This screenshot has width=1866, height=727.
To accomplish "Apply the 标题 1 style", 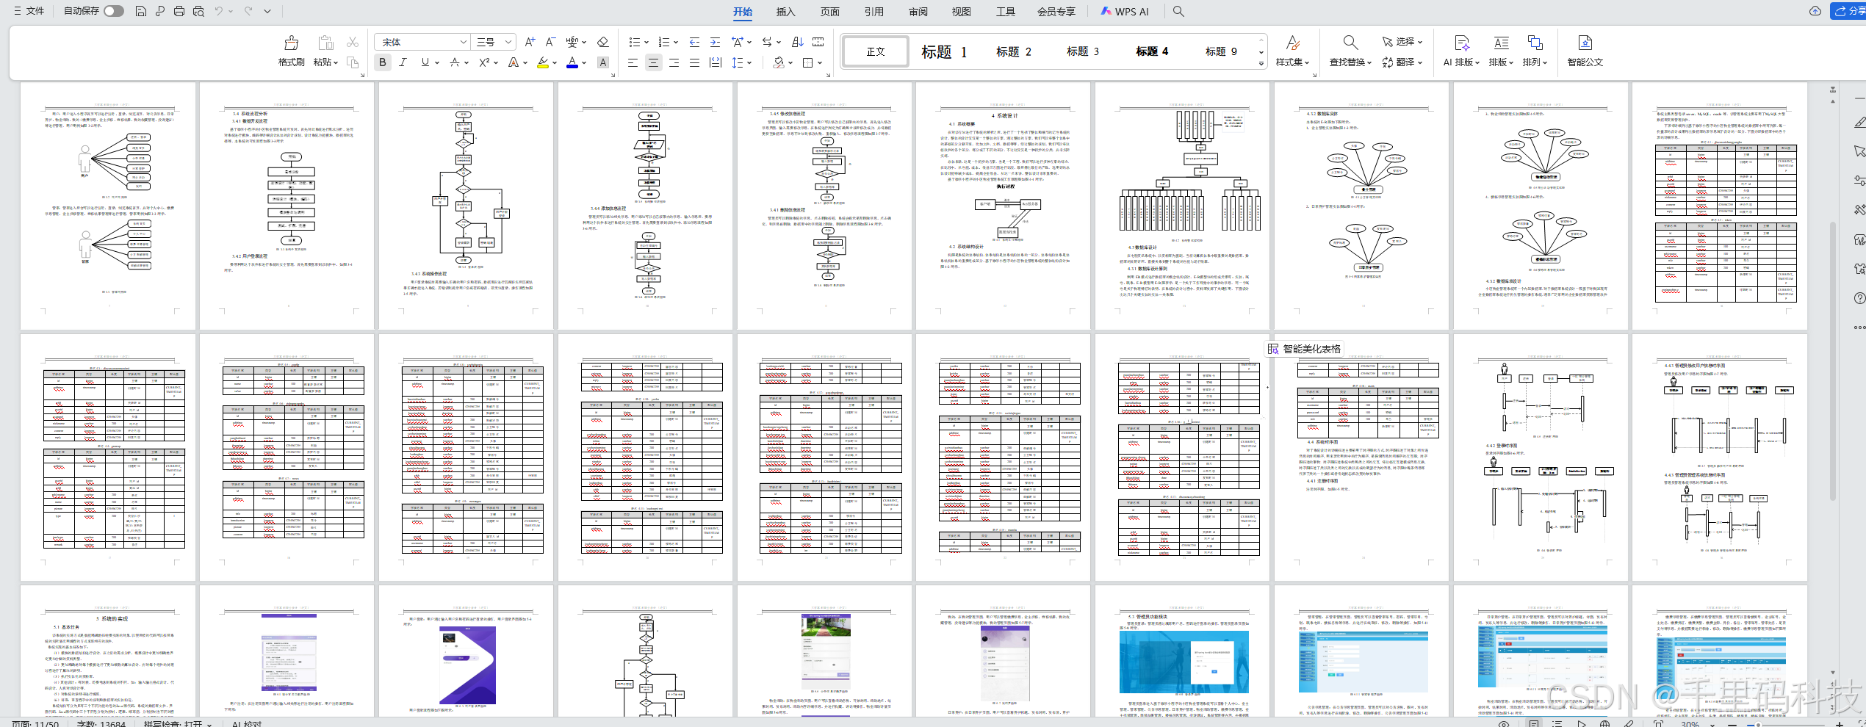I will pos(944,51).
